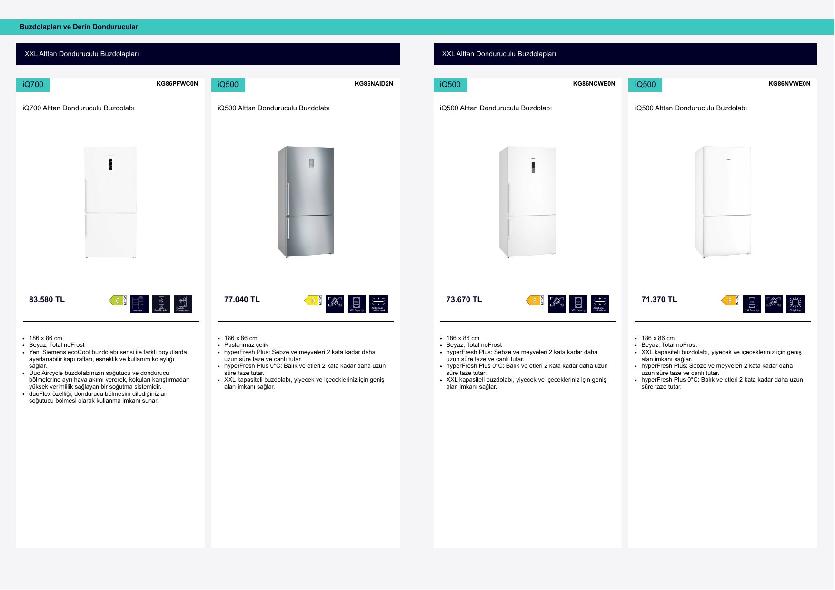Click the iQ700 Alttan Donduruculu Buzdolabı title
Viewport: 835px width, 590px height.
79,108
